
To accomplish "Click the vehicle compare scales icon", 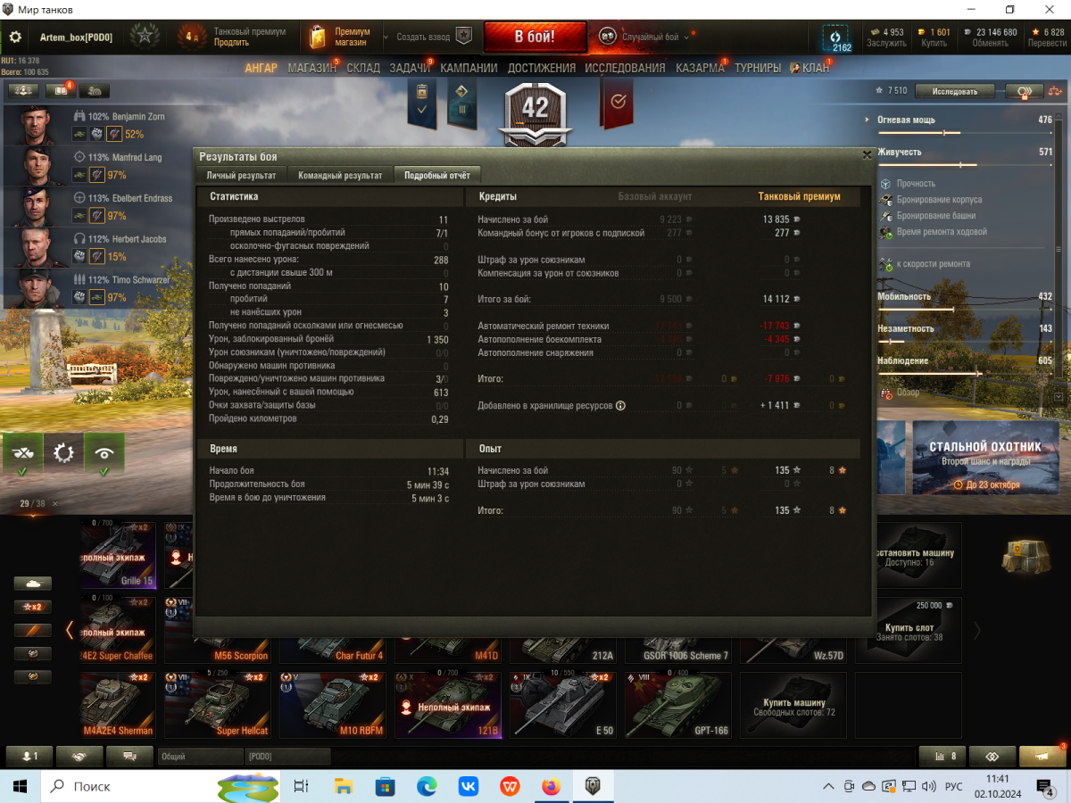I will [1056, 91].
